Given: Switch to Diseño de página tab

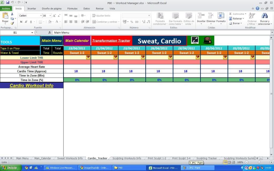Looking at the screenshot, I should (52, 8).
